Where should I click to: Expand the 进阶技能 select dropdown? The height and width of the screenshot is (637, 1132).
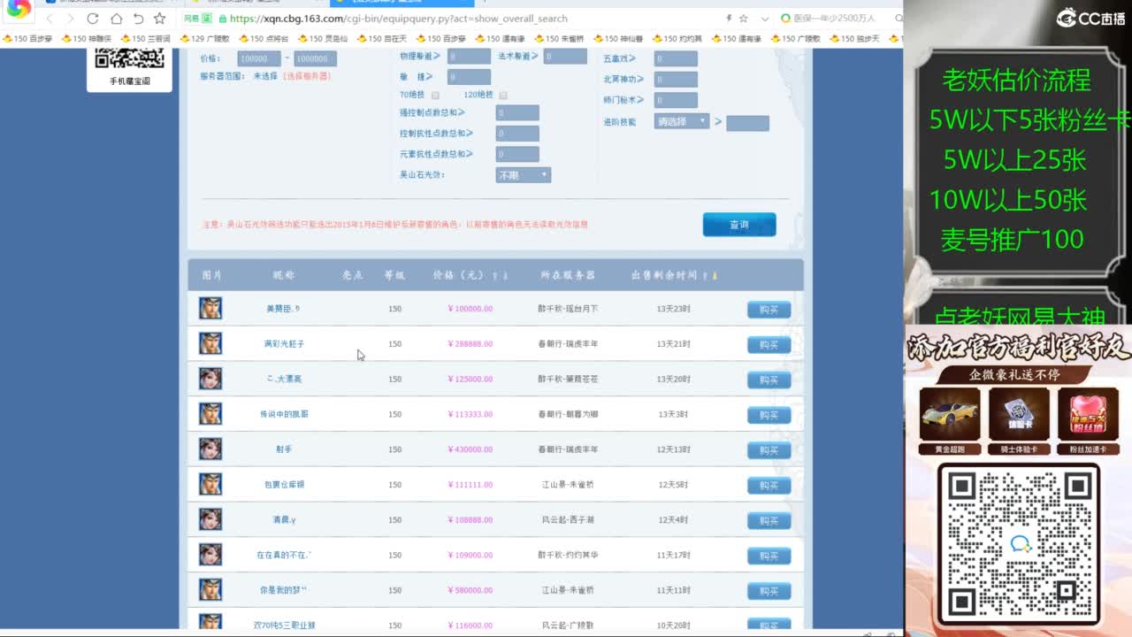(x=682, y=121)
